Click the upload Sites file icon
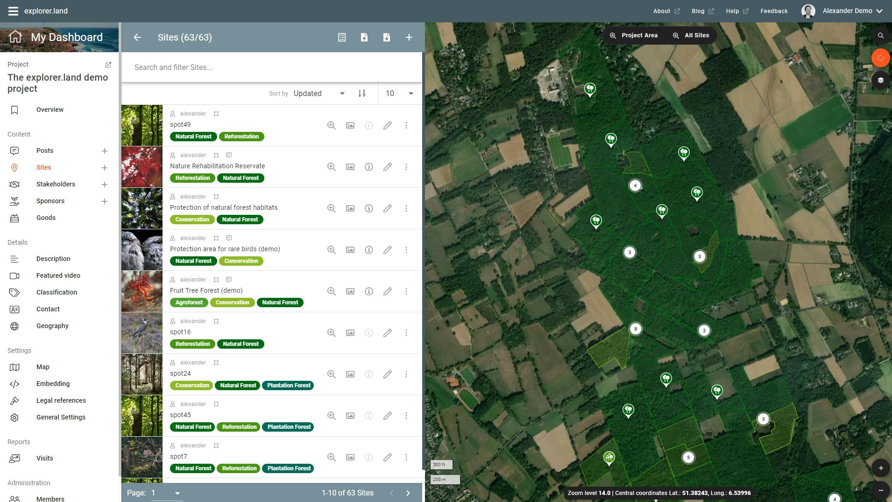892x502 pixels. click(x=365, y=37)
